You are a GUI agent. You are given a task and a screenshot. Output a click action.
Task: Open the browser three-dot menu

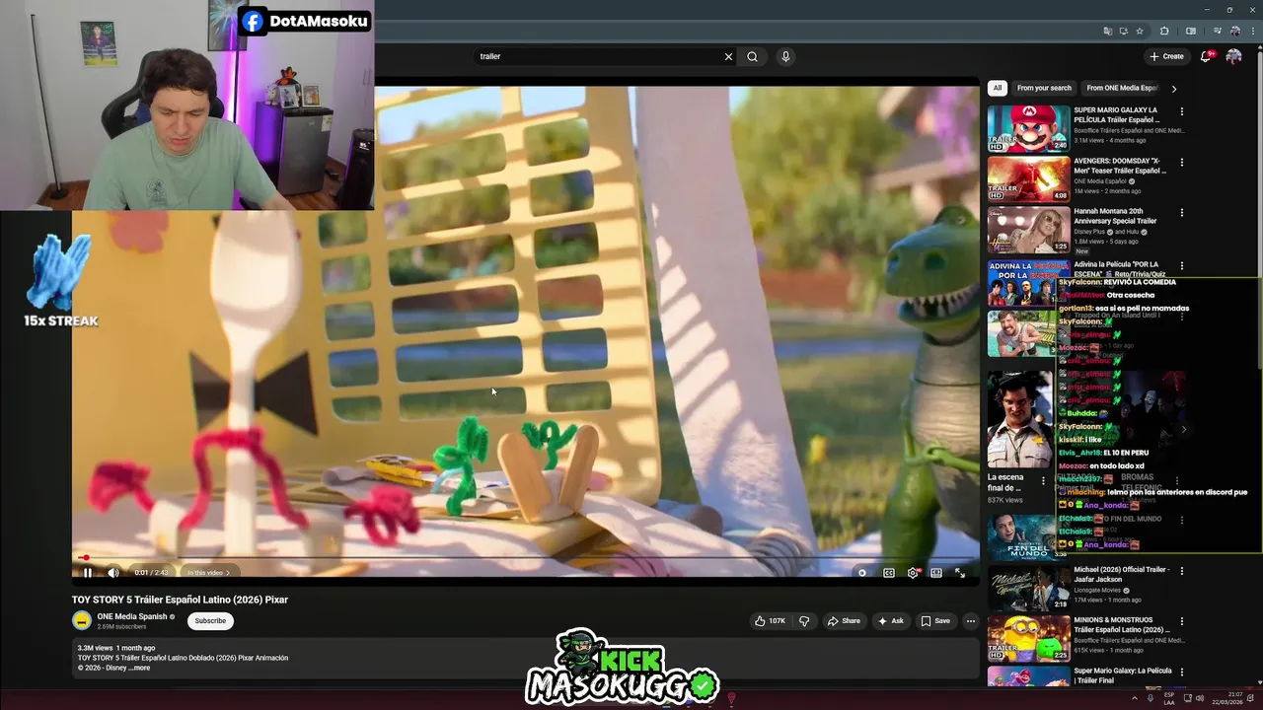click(x=1251, y=31)
